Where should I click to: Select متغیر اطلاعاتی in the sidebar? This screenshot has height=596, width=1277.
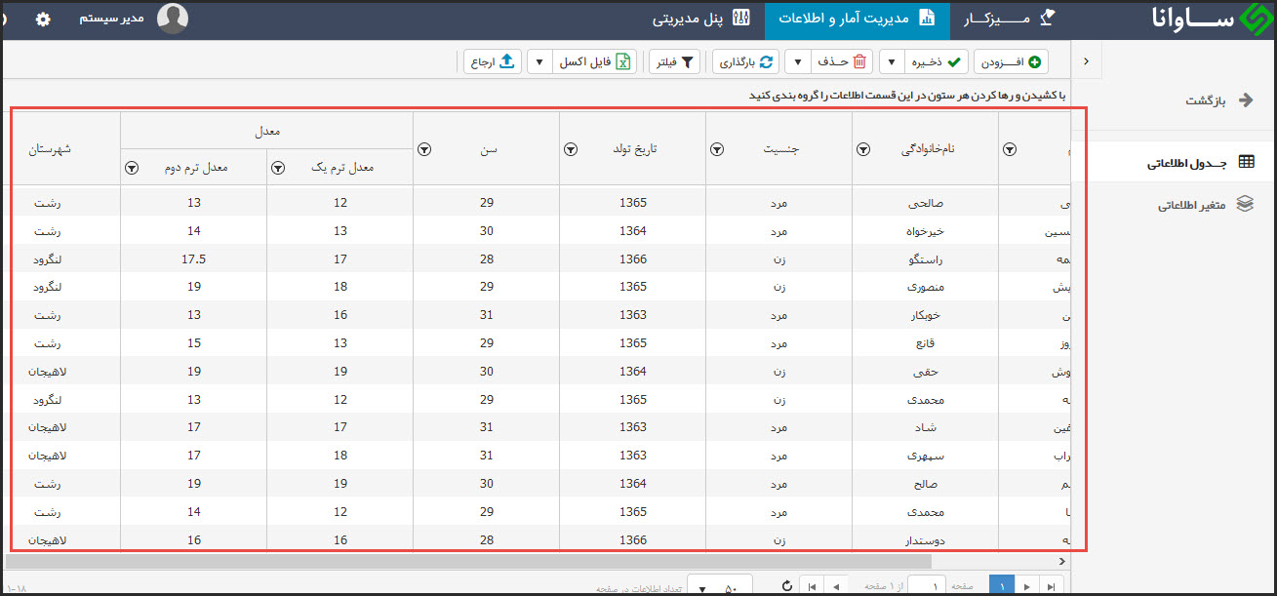coord(1192,205)
